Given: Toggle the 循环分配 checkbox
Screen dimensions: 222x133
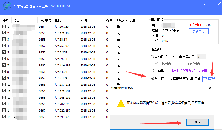Looking at the screenshot, I should point(185,63).
